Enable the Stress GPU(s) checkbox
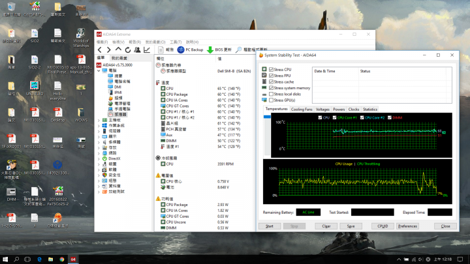 [272, 100]
